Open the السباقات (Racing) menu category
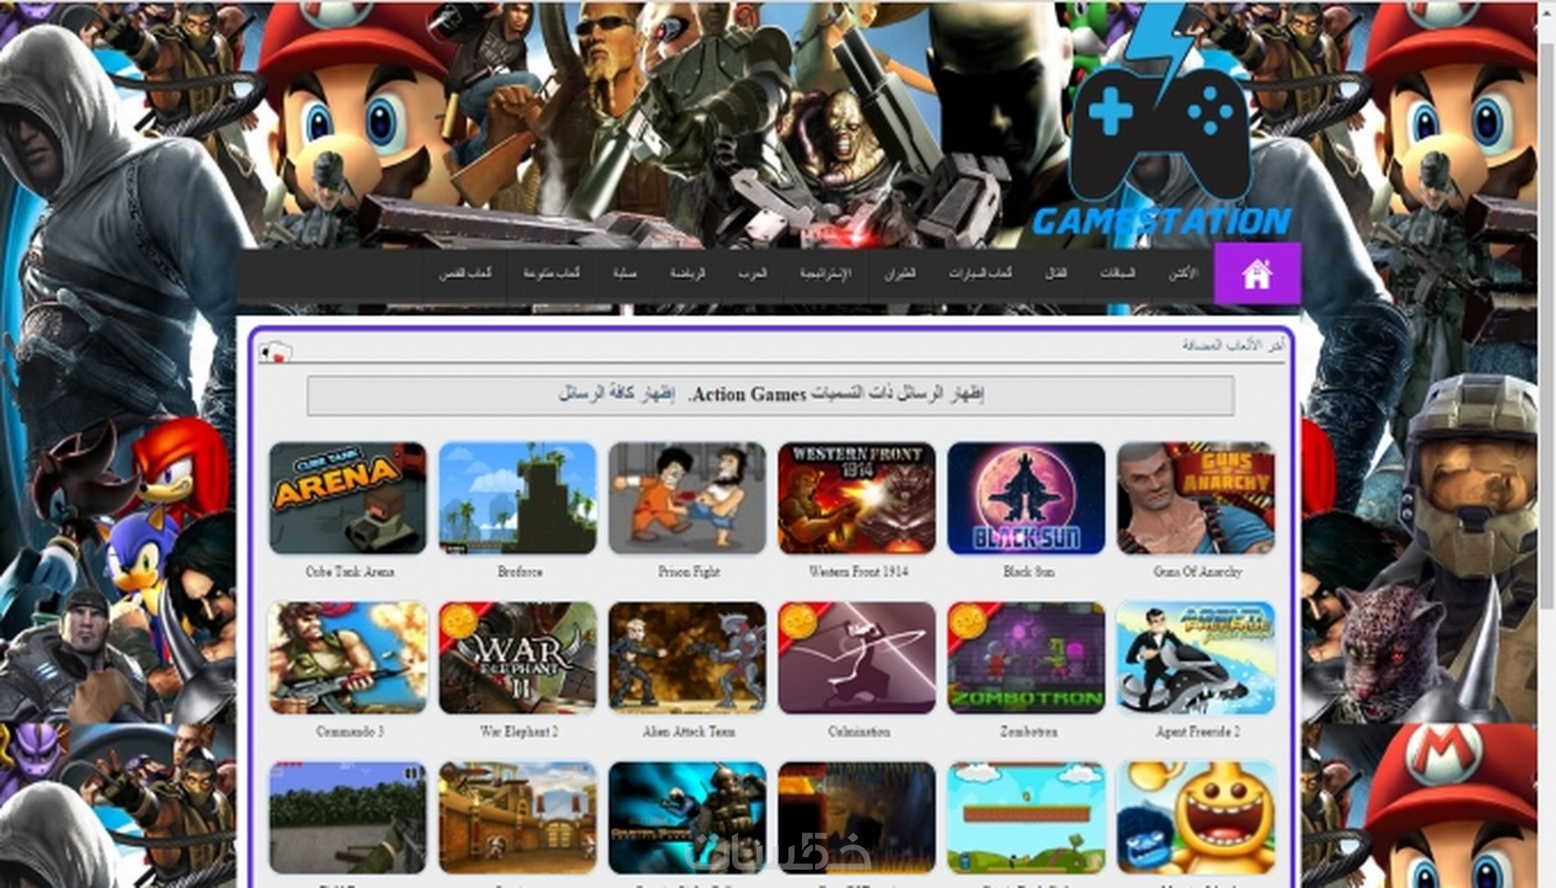 click(1117, 273)
